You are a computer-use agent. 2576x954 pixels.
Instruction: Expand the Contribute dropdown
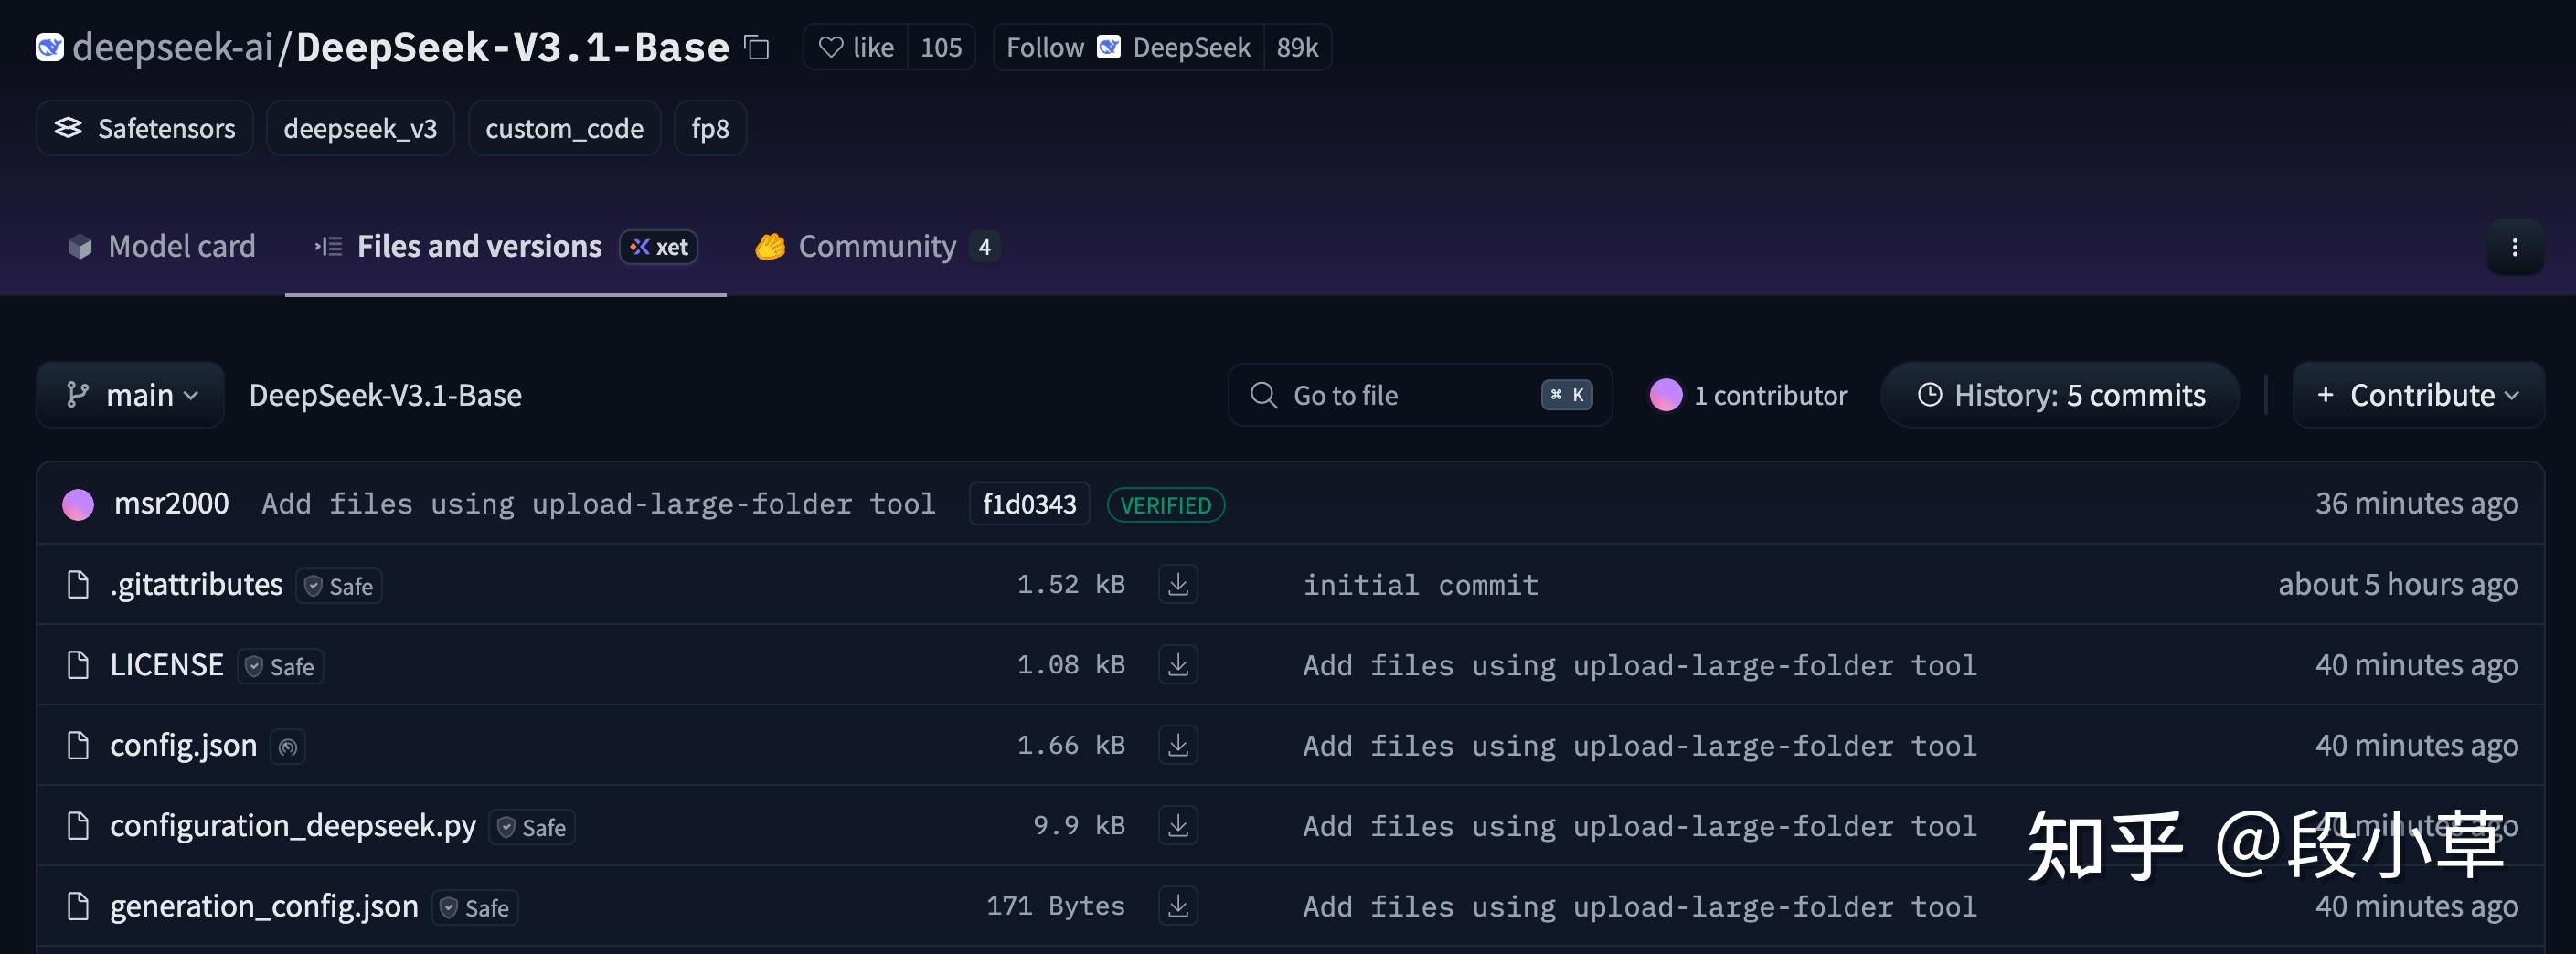click(x=2418, y=395)
